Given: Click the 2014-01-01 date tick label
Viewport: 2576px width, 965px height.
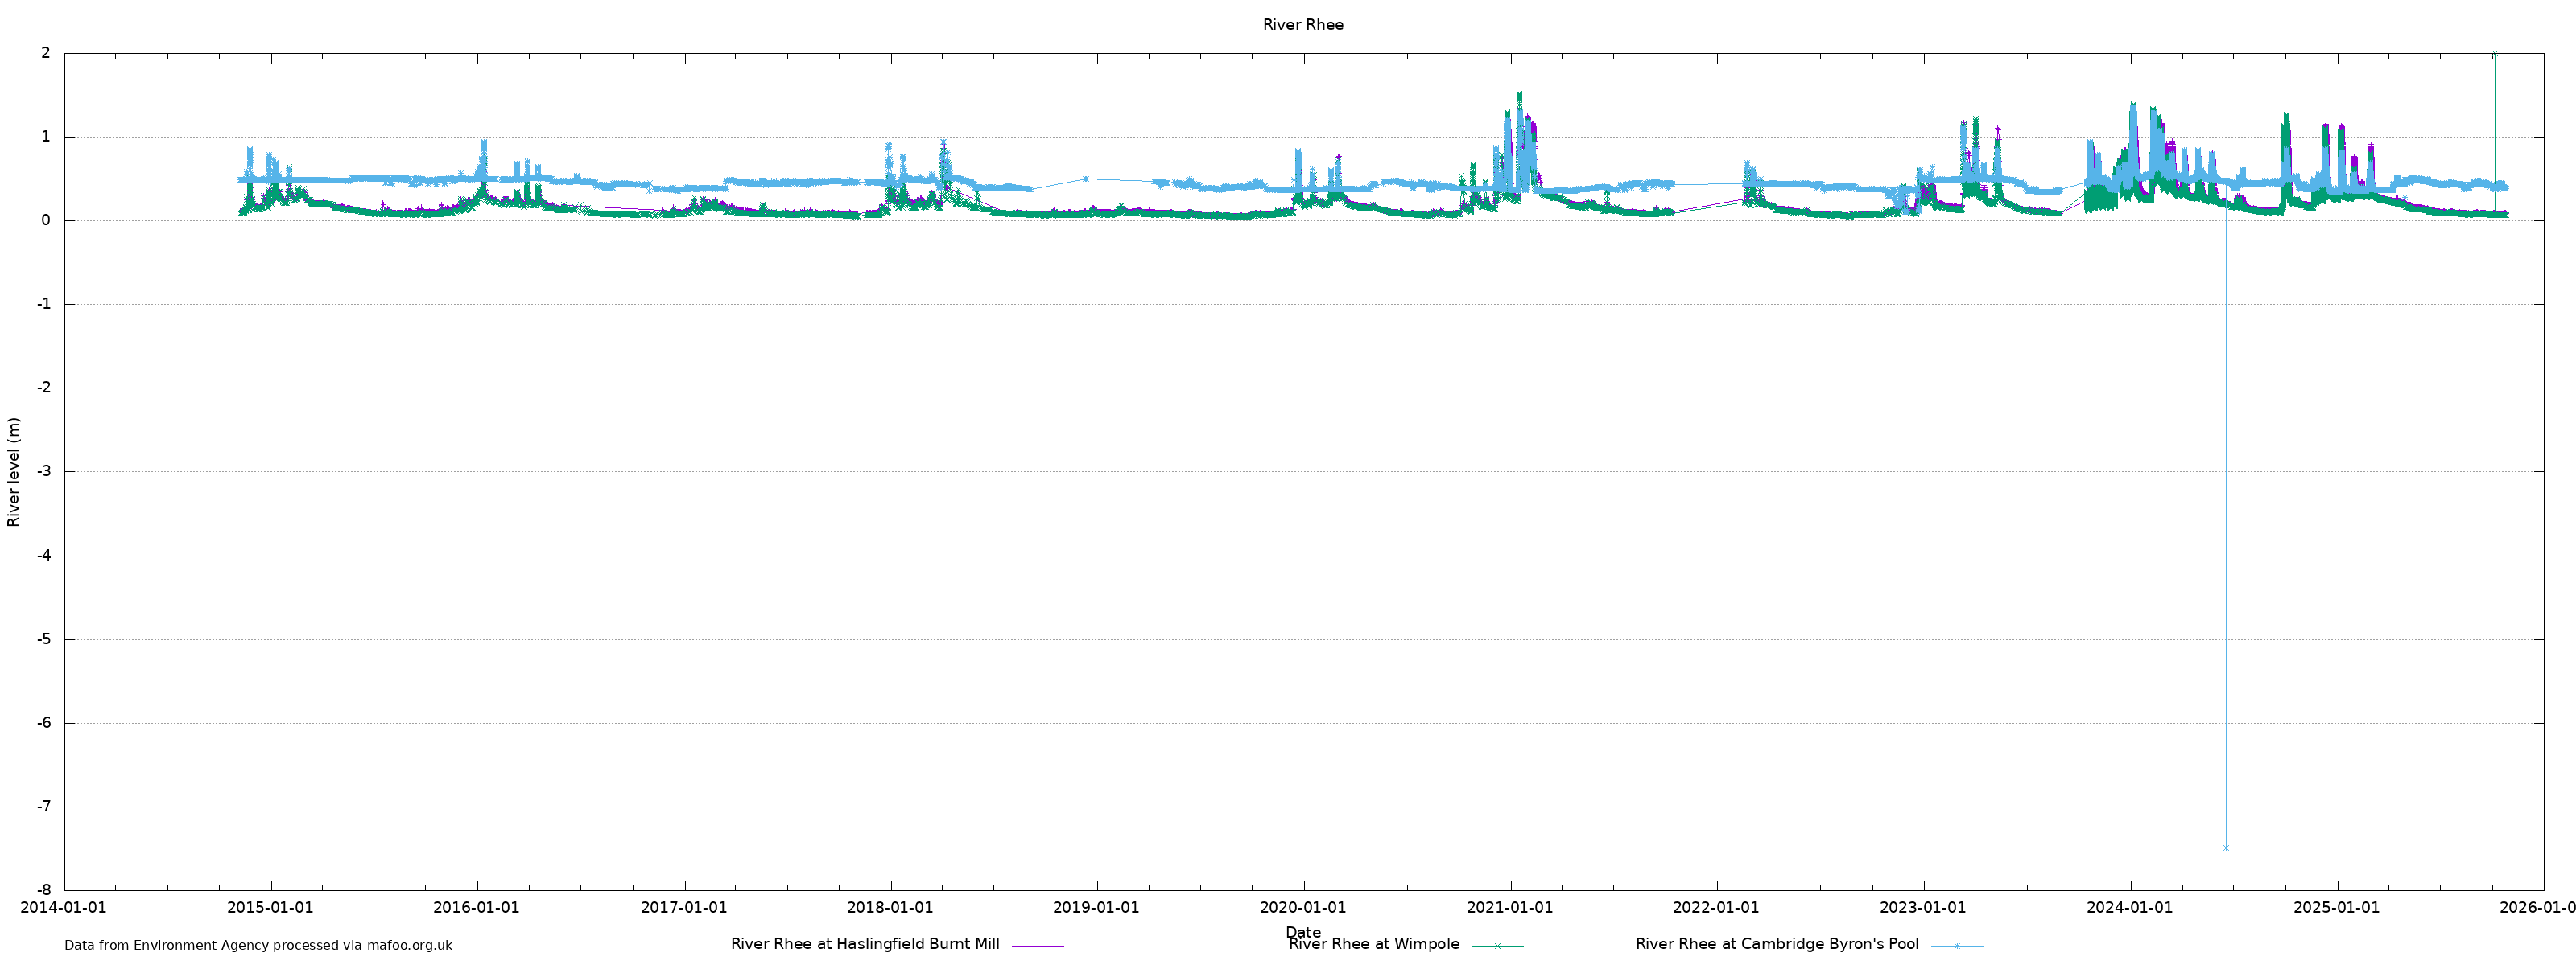Looking at the screenshot, I should [x=64, y=908].
